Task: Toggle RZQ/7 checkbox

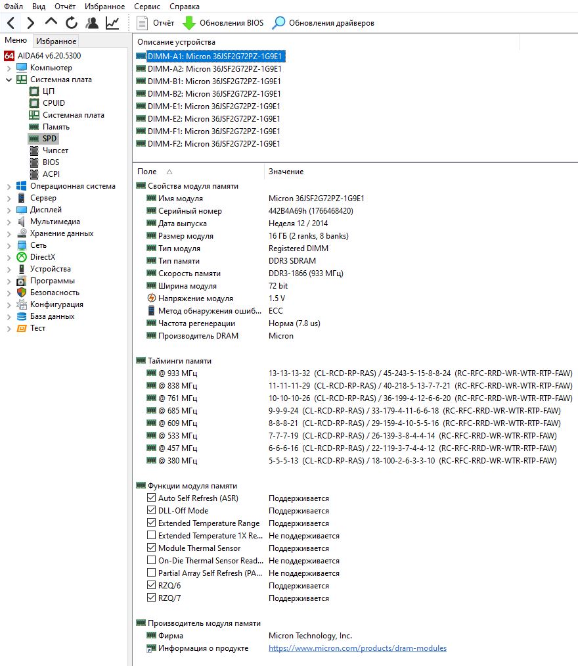Action: pyautogui.click(x=151, y=598)
